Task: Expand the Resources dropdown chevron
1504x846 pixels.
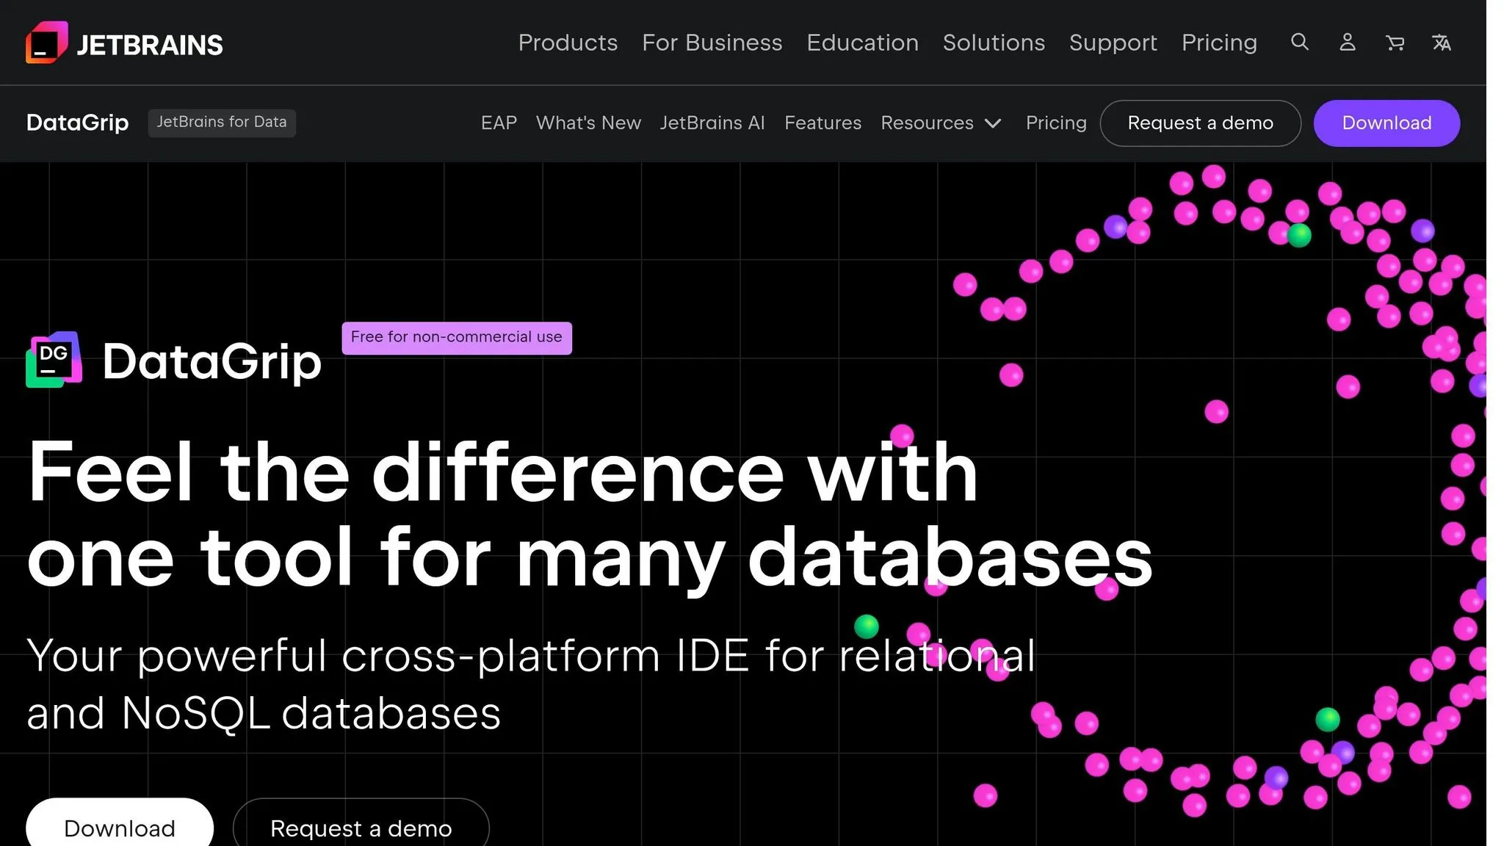Action: point(993,123)
